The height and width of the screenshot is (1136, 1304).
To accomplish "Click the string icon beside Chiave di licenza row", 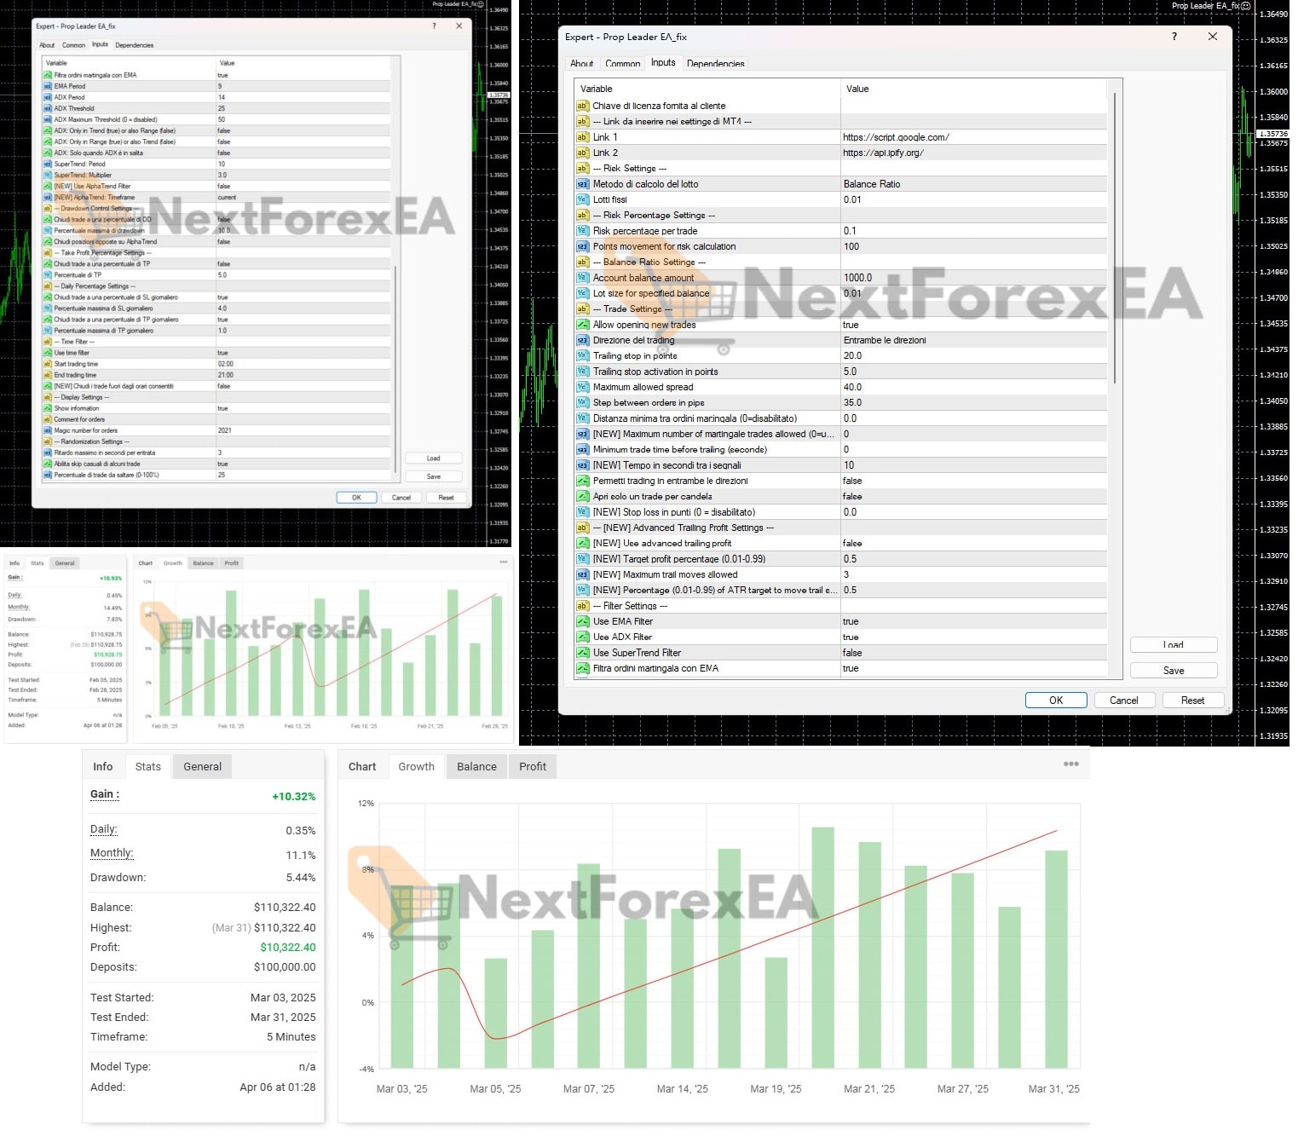I will click(x=583, y=106).
